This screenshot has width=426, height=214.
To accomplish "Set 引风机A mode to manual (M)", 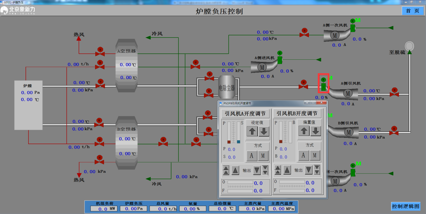I will pos(263,155).
